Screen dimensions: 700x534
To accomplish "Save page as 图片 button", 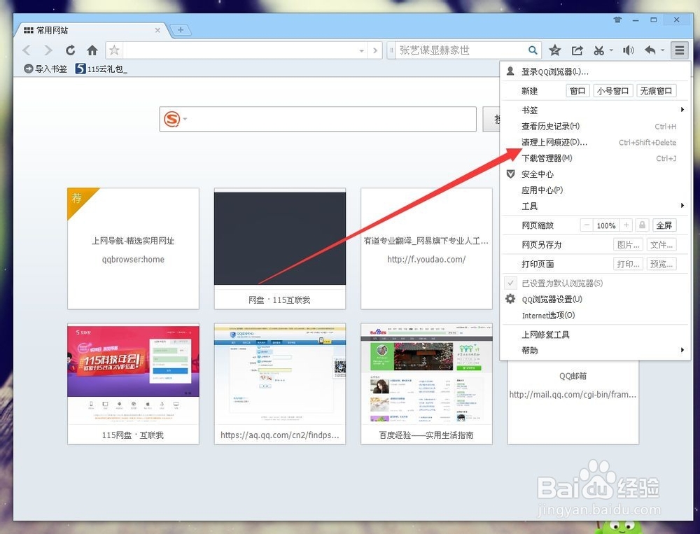I will pyautogui.click(x=628, y=245).
